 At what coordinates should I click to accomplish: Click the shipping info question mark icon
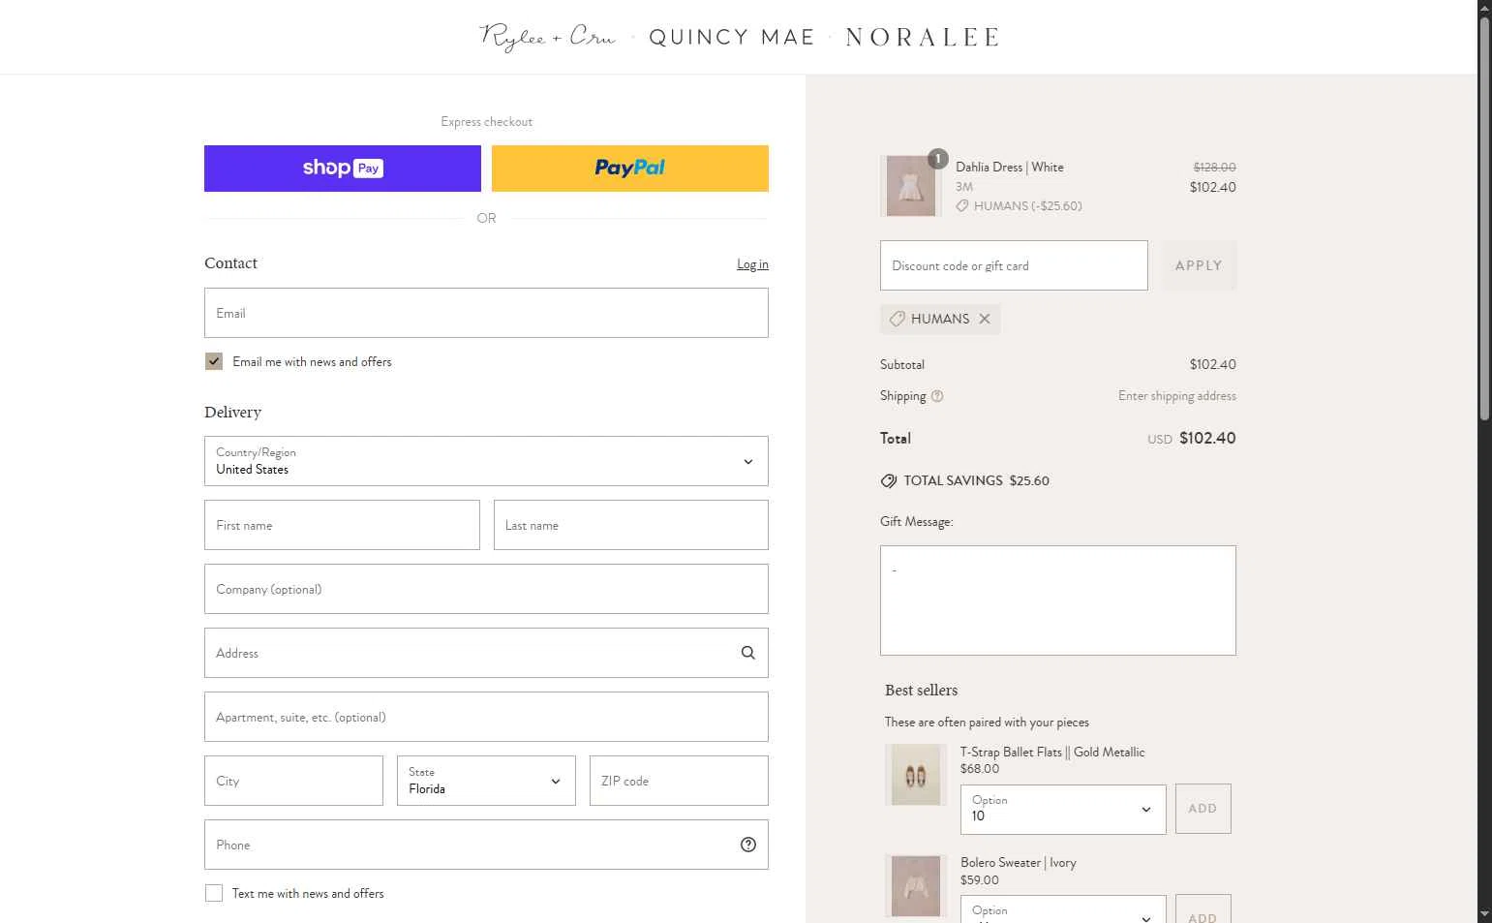937,396
